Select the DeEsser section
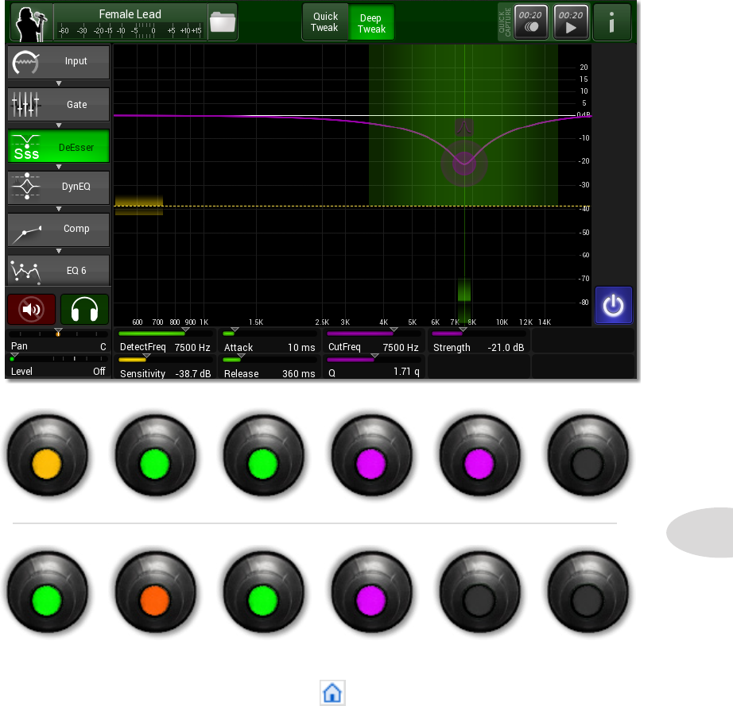Image resolution: width=733 pixels, height=706 pixels. tap(59, 147)
